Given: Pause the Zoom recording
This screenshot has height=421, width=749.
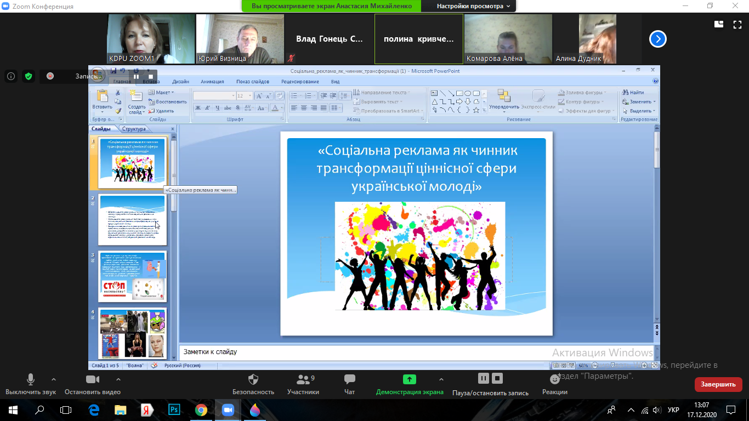Looking at the screenshot, I should tap(483, 378).
